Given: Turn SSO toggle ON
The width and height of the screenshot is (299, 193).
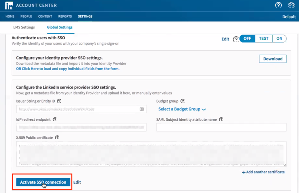Looking at the screenshot, I should 279,39.
